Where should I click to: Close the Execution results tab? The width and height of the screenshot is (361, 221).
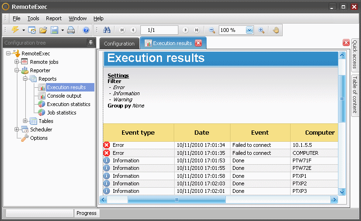point(198,43)
